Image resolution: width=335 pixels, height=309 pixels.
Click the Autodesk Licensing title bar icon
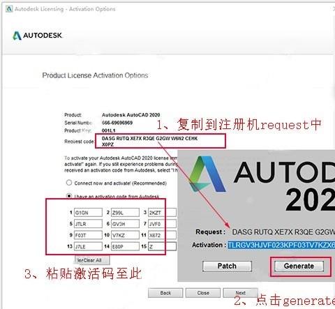tap(9, 9)
